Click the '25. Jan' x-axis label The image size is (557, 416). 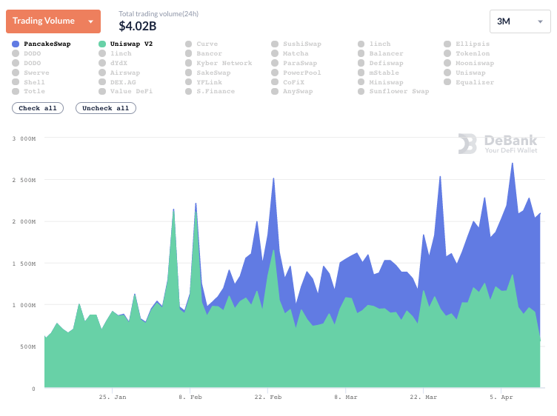coord(113,397)
